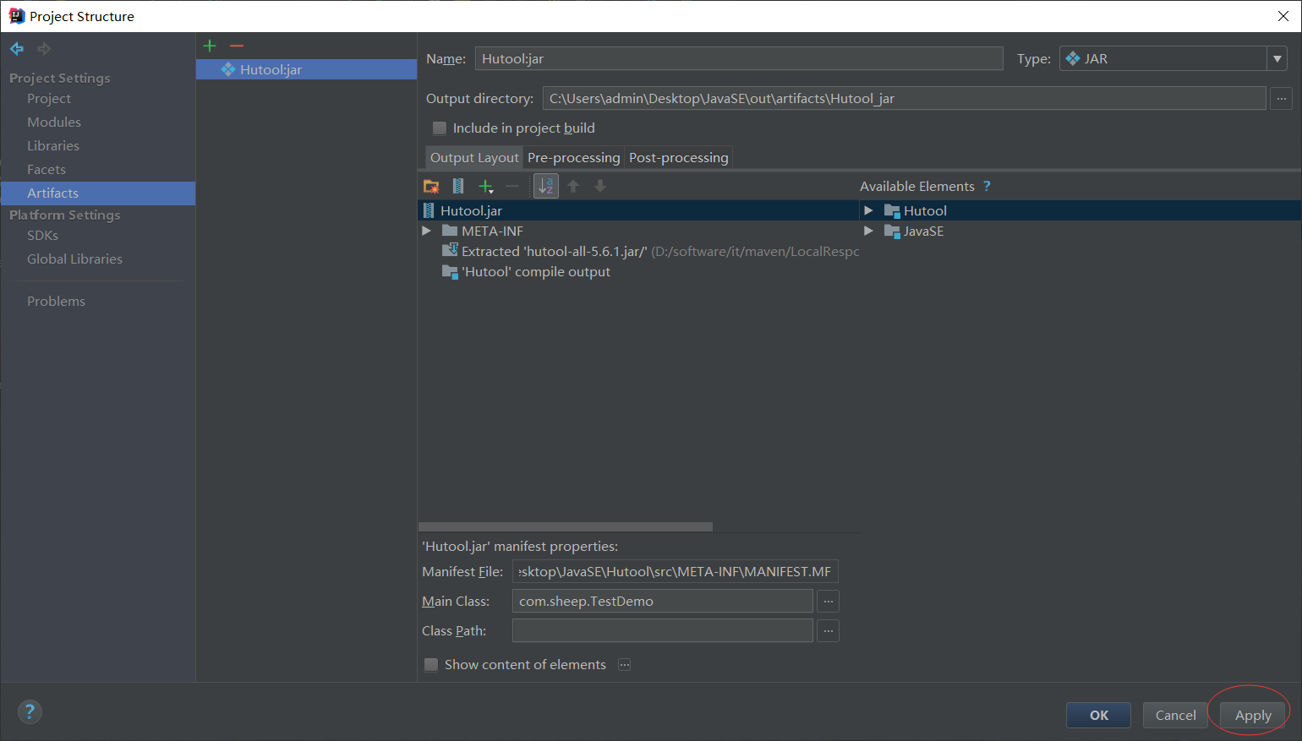
Task: Move element down in output layout
Action: click(x=600, y=186)
